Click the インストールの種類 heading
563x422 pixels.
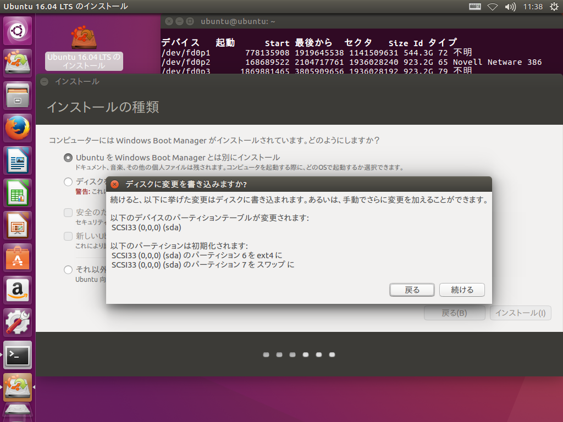pos(103,107)
